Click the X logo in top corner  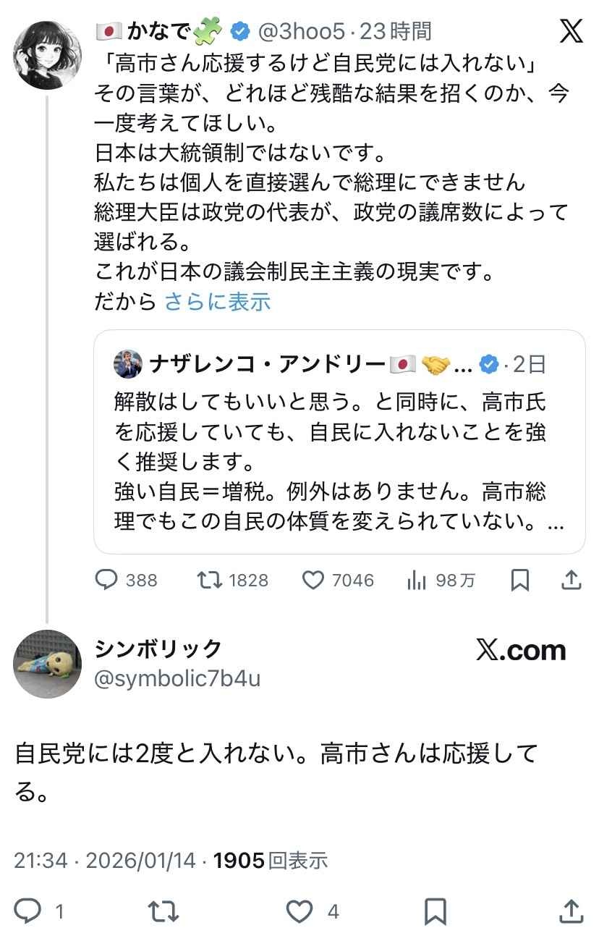[x=571, y=32]
